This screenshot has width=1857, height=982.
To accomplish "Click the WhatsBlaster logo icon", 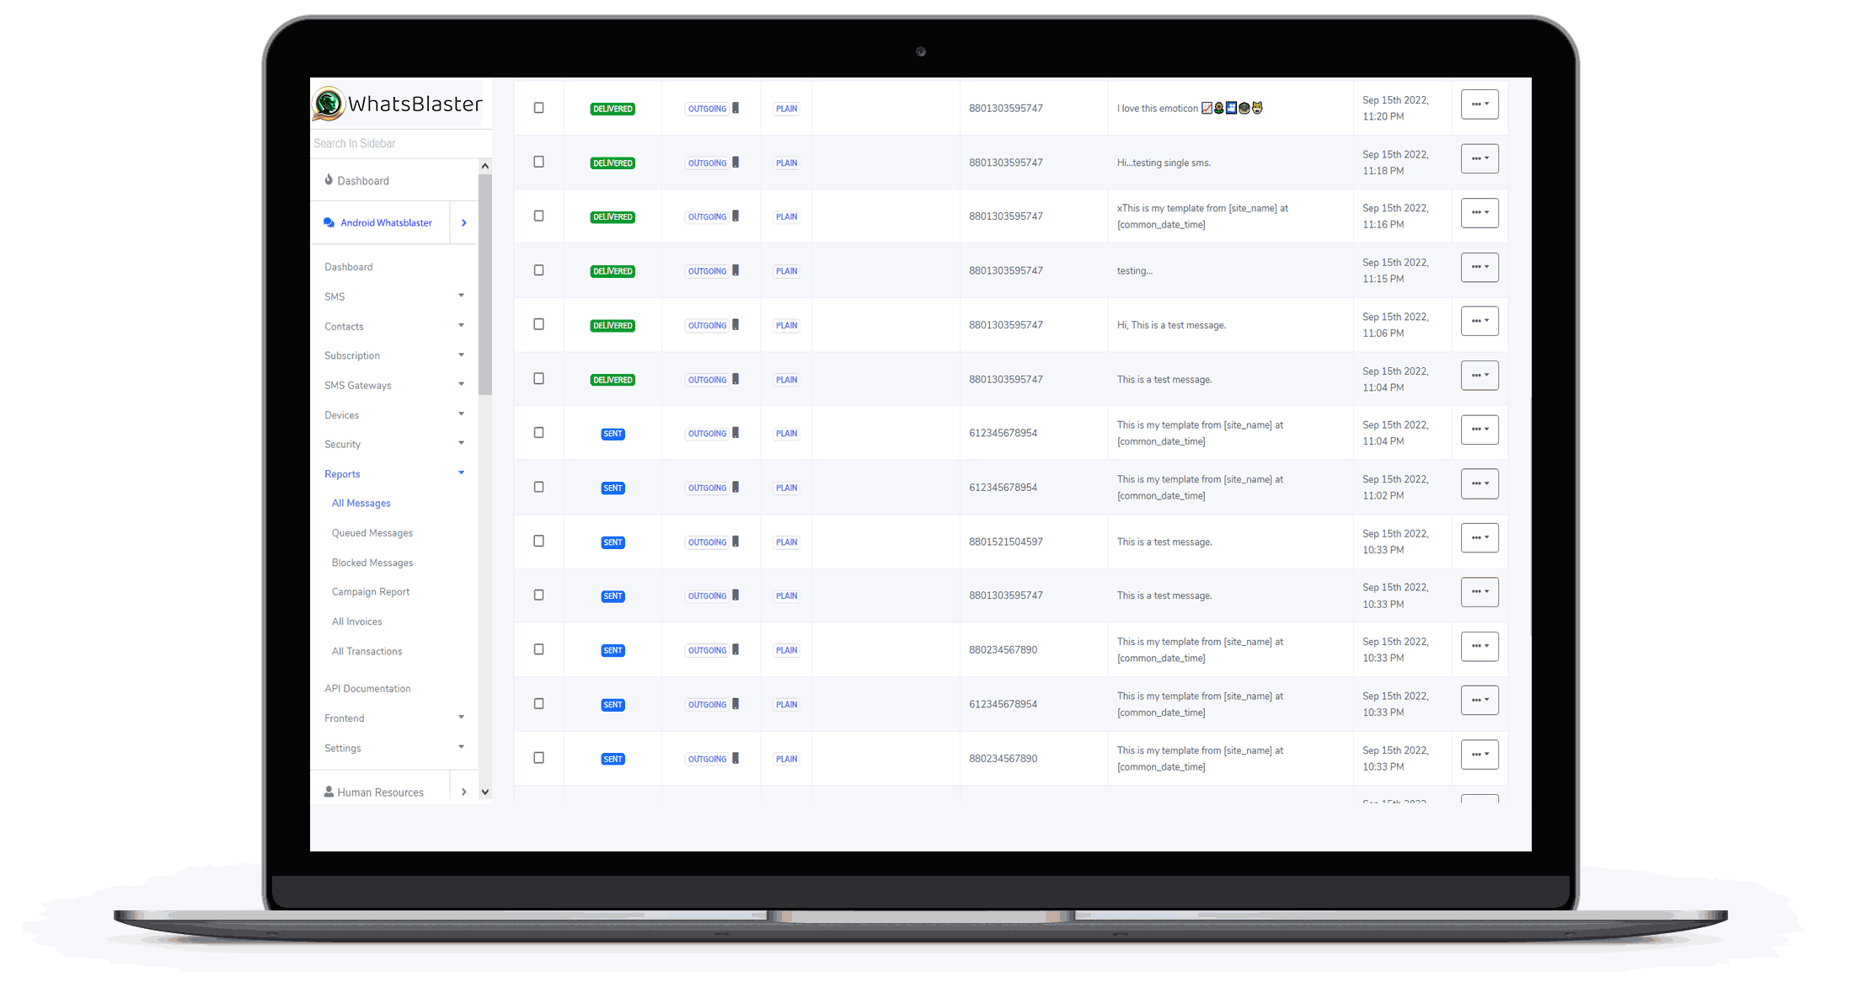I will click(329, 104).
